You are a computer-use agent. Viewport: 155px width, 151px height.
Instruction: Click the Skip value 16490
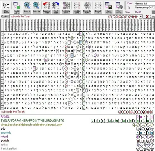coord(138,12)
